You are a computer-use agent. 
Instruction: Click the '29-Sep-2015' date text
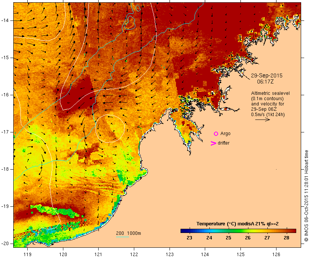click(267, 76)
